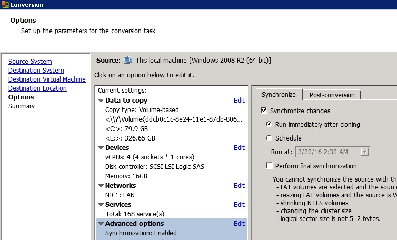Edit the Networks settings

tap(239, 186)
